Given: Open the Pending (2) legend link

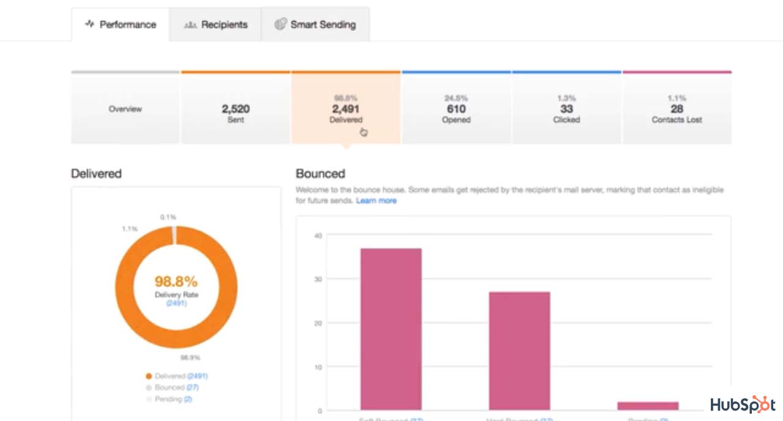Looking at the screenshot, I should [187, 399].
